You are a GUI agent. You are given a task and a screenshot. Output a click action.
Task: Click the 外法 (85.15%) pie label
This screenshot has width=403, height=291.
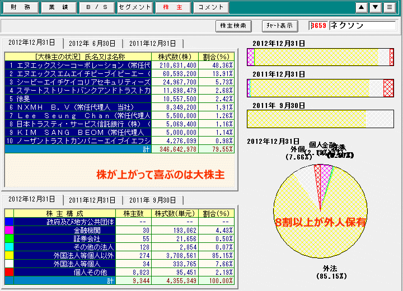click(x=331, y=273)
